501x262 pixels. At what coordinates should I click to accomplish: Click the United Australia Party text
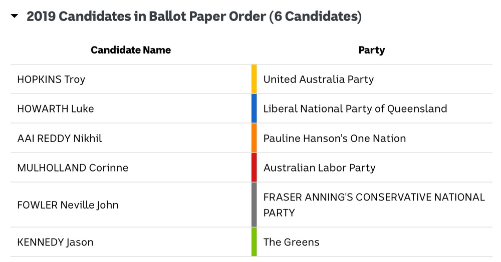(319, 79)
